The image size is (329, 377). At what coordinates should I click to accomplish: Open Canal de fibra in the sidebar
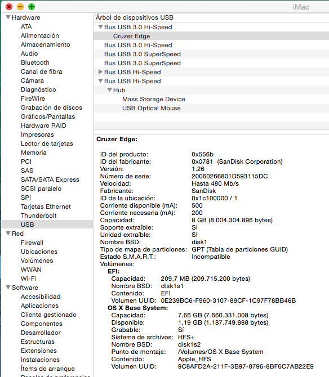(41, 71)
